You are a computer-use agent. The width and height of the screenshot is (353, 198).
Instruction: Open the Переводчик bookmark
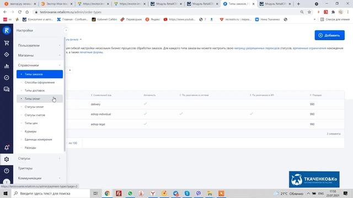(131, 20)
